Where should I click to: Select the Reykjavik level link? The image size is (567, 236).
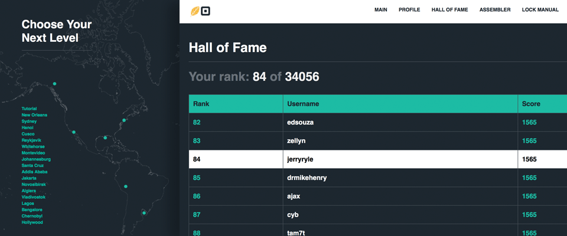pos(32,140)
